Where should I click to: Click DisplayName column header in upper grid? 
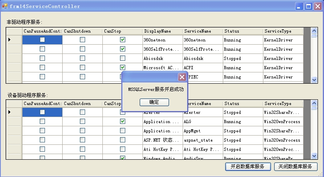[x=163, y=31]
